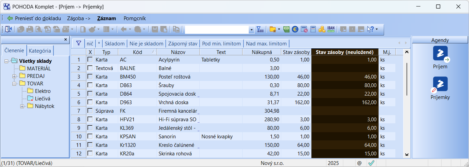Click the gold coins toolbar icon
469x167 pixels.
(x=322, y=30)
